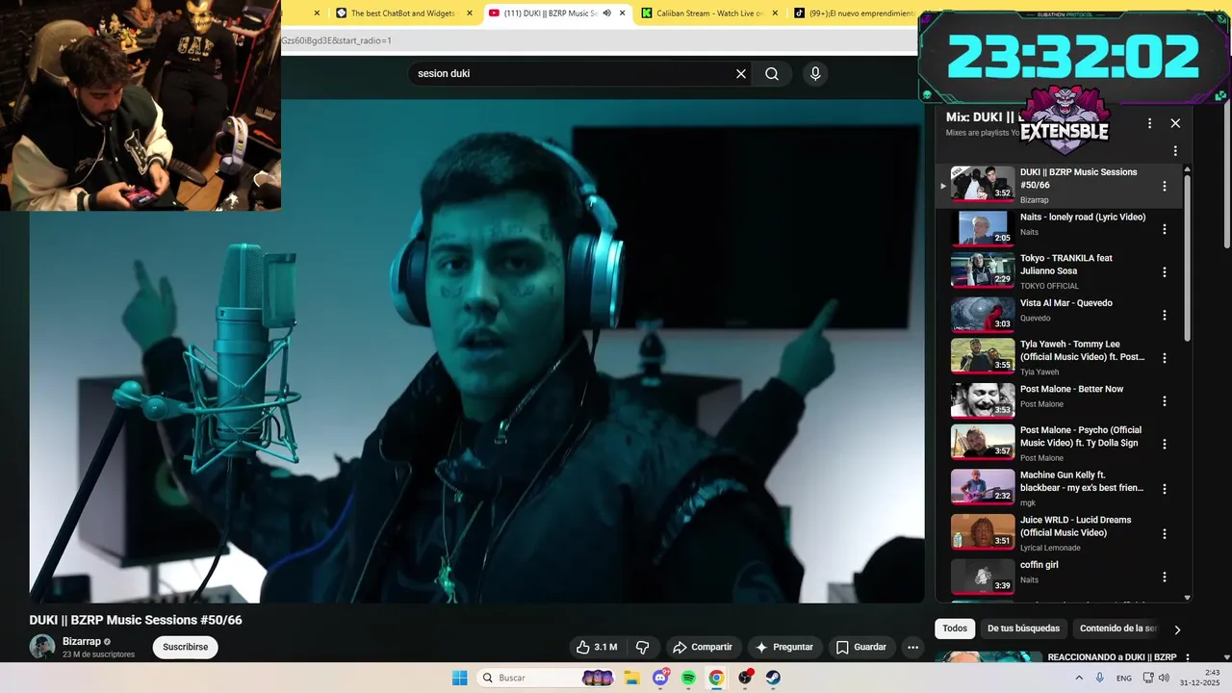Open options for Naits lonely road item
Viewport: 1232px width, 693px height.
click(1165, 229)
